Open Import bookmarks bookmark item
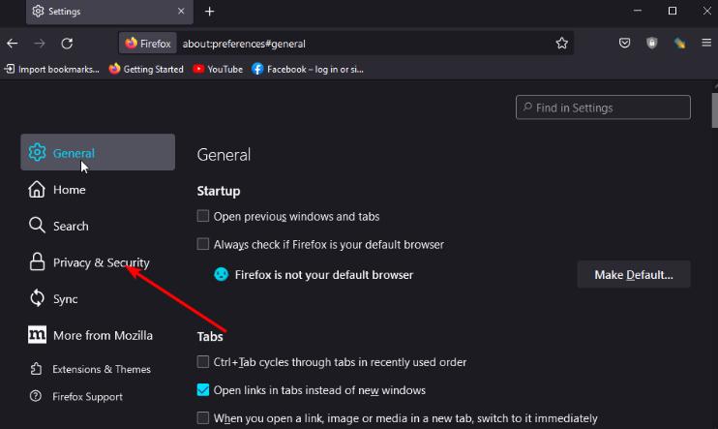This screenshot has height=429, width=718. click(x=51, y=69)
